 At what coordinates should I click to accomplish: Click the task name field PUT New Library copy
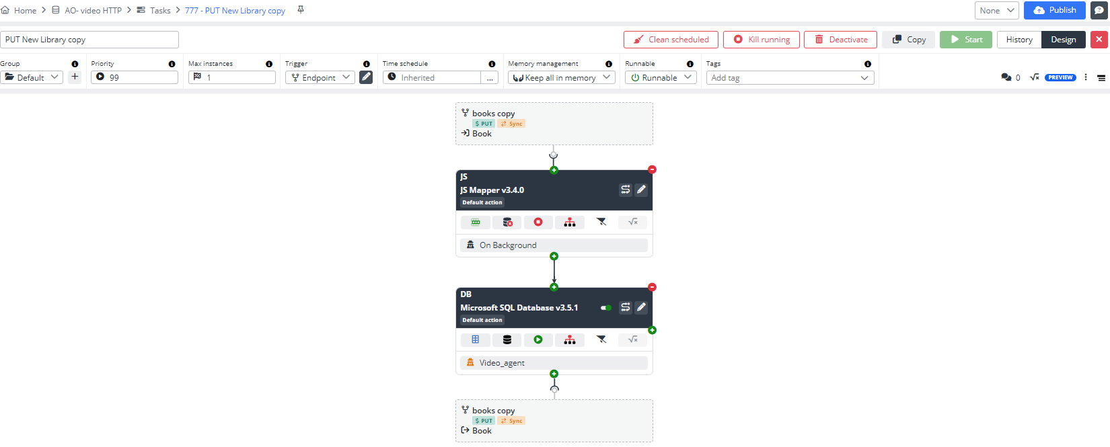(89, 40)
